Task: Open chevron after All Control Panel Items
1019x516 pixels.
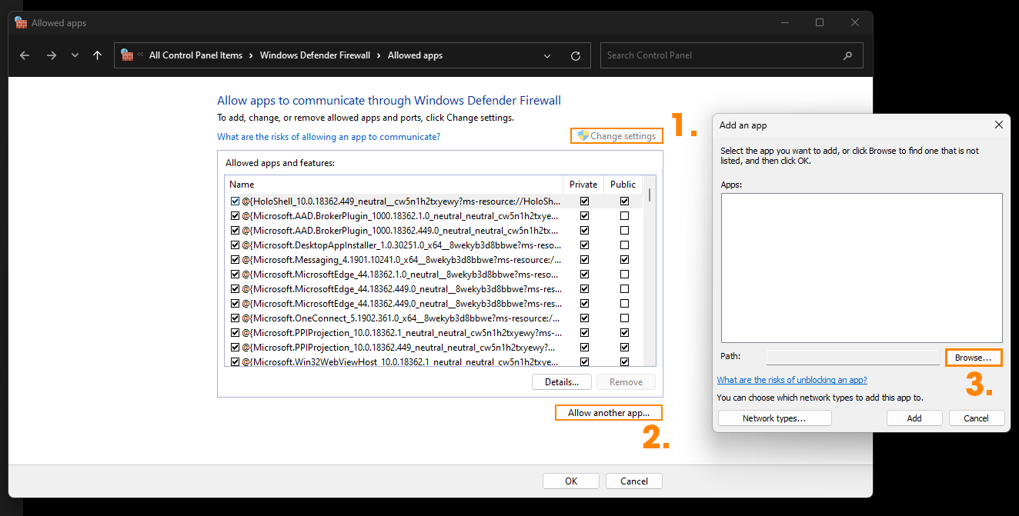Action: coord(251,55)
